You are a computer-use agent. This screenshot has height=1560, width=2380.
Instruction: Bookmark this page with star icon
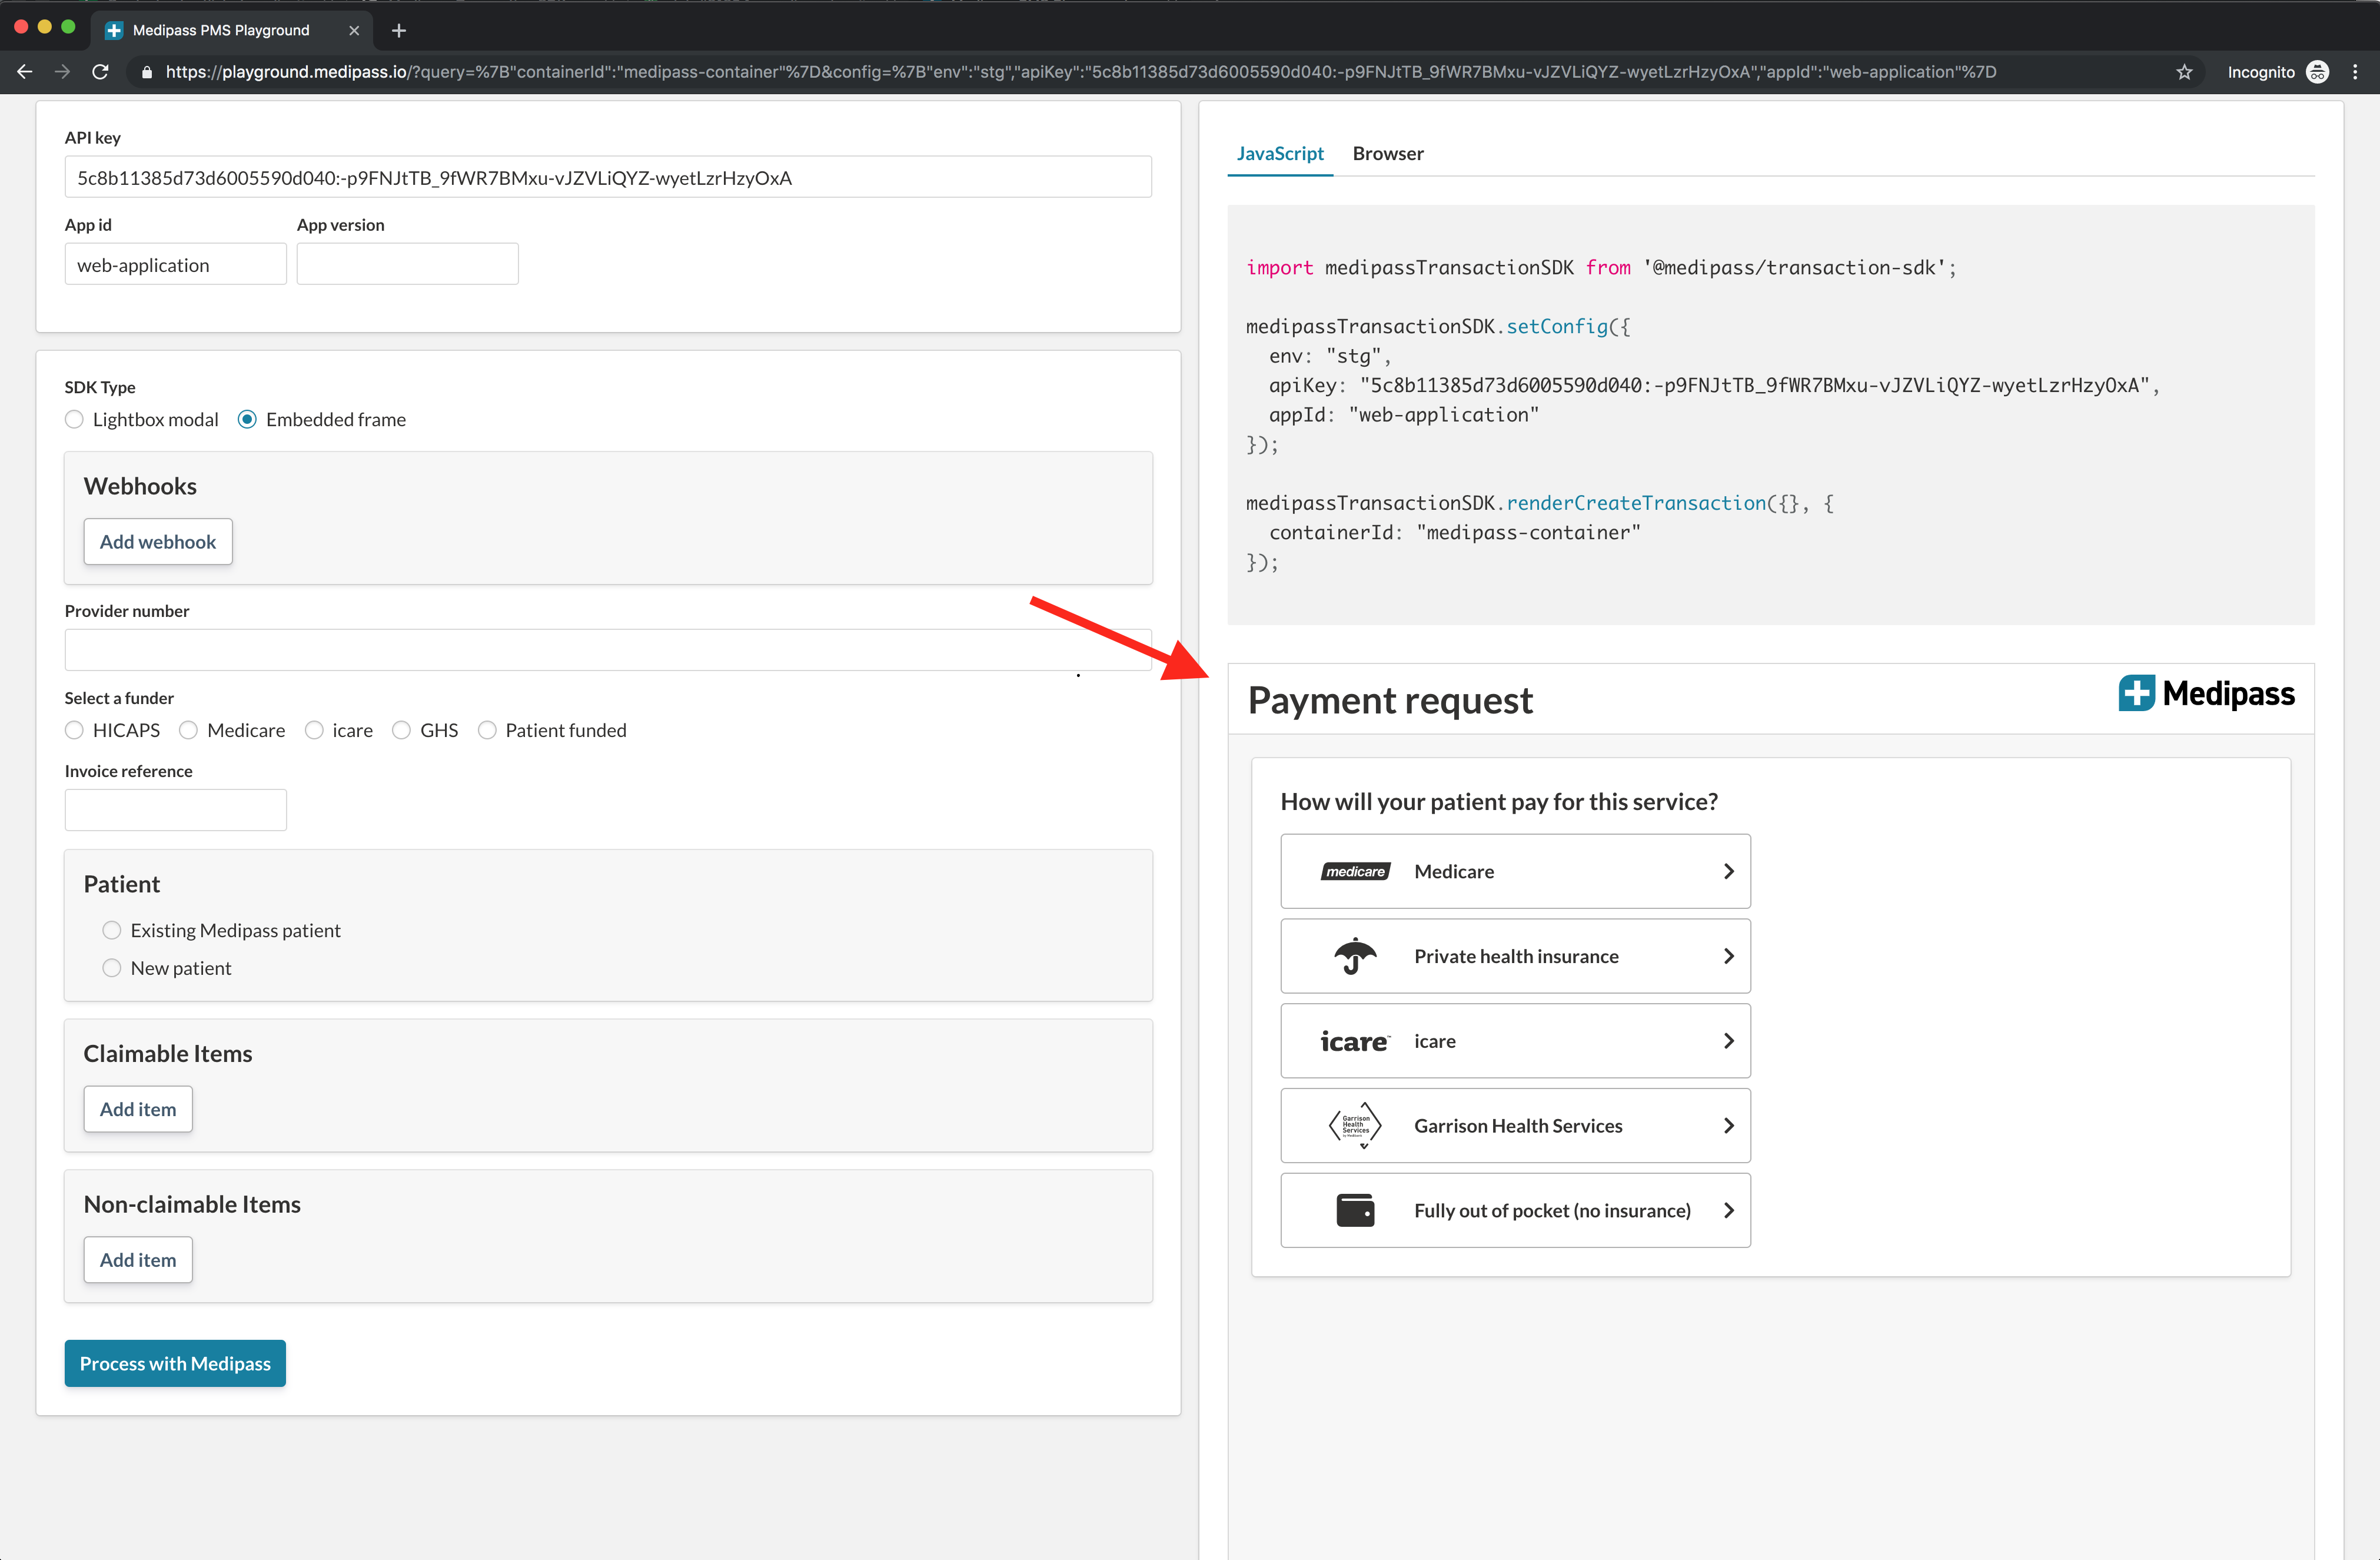(2184, 72)
